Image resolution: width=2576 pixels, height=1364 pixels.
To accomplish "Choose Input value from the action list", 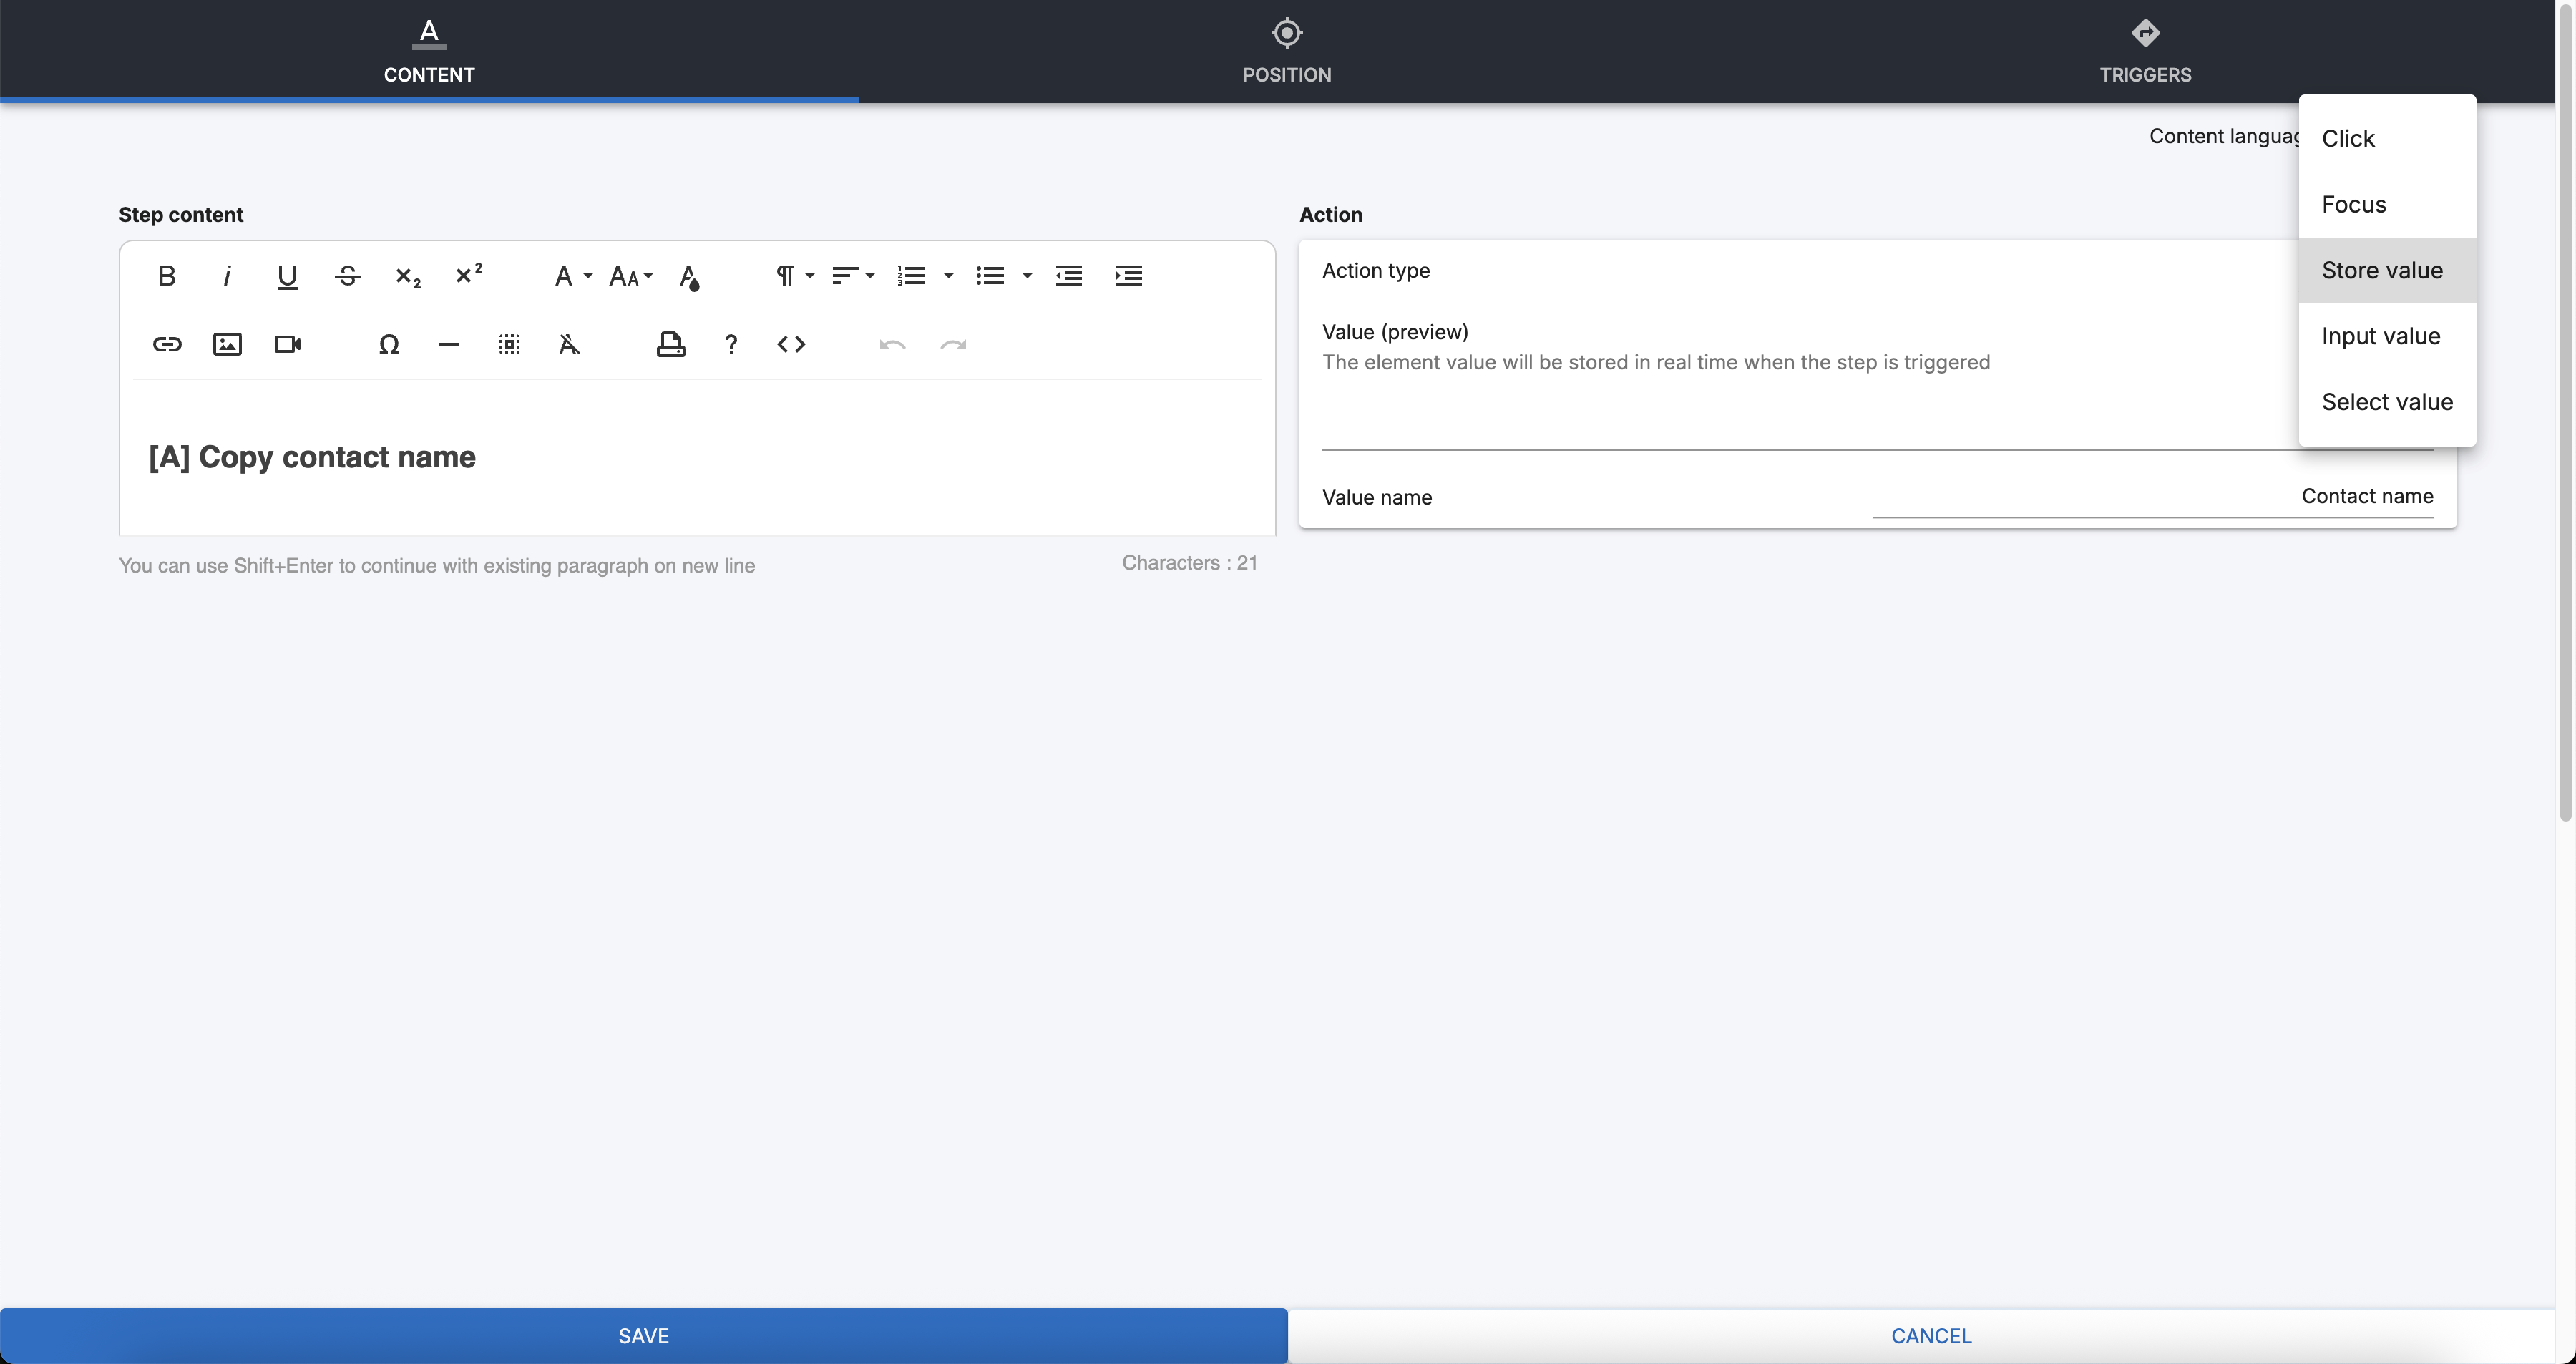I will coord(2381,337).
